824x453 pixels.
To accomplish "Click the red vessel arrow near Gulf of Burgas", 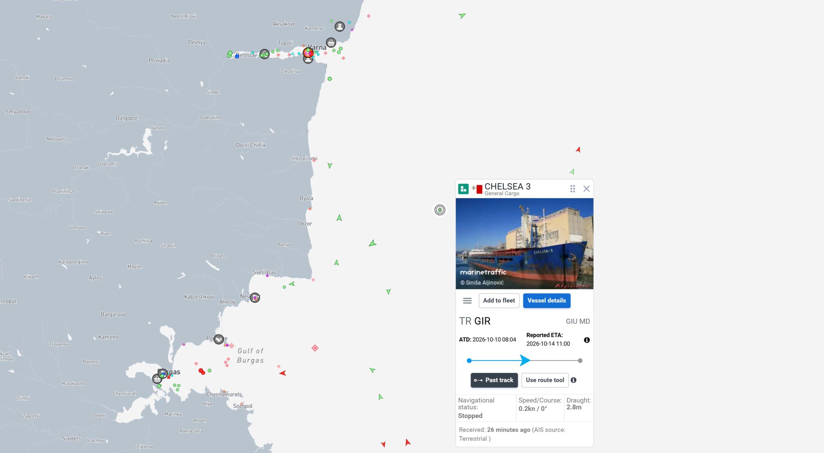I will pyautogui.click(x=283, y=373).
